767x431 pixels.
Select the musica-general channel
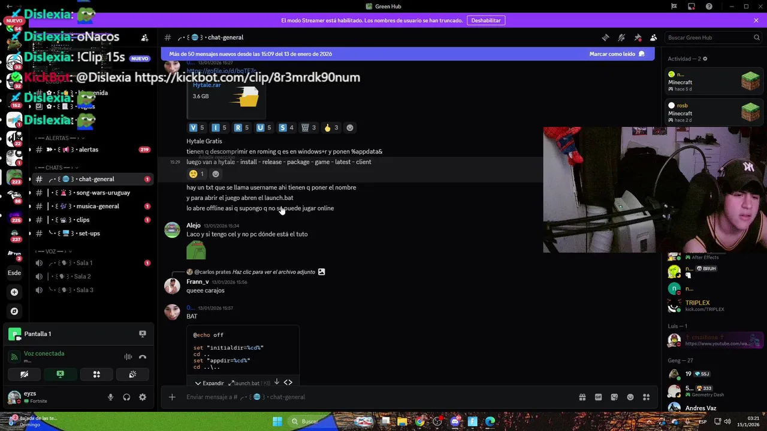coord(92,206)
